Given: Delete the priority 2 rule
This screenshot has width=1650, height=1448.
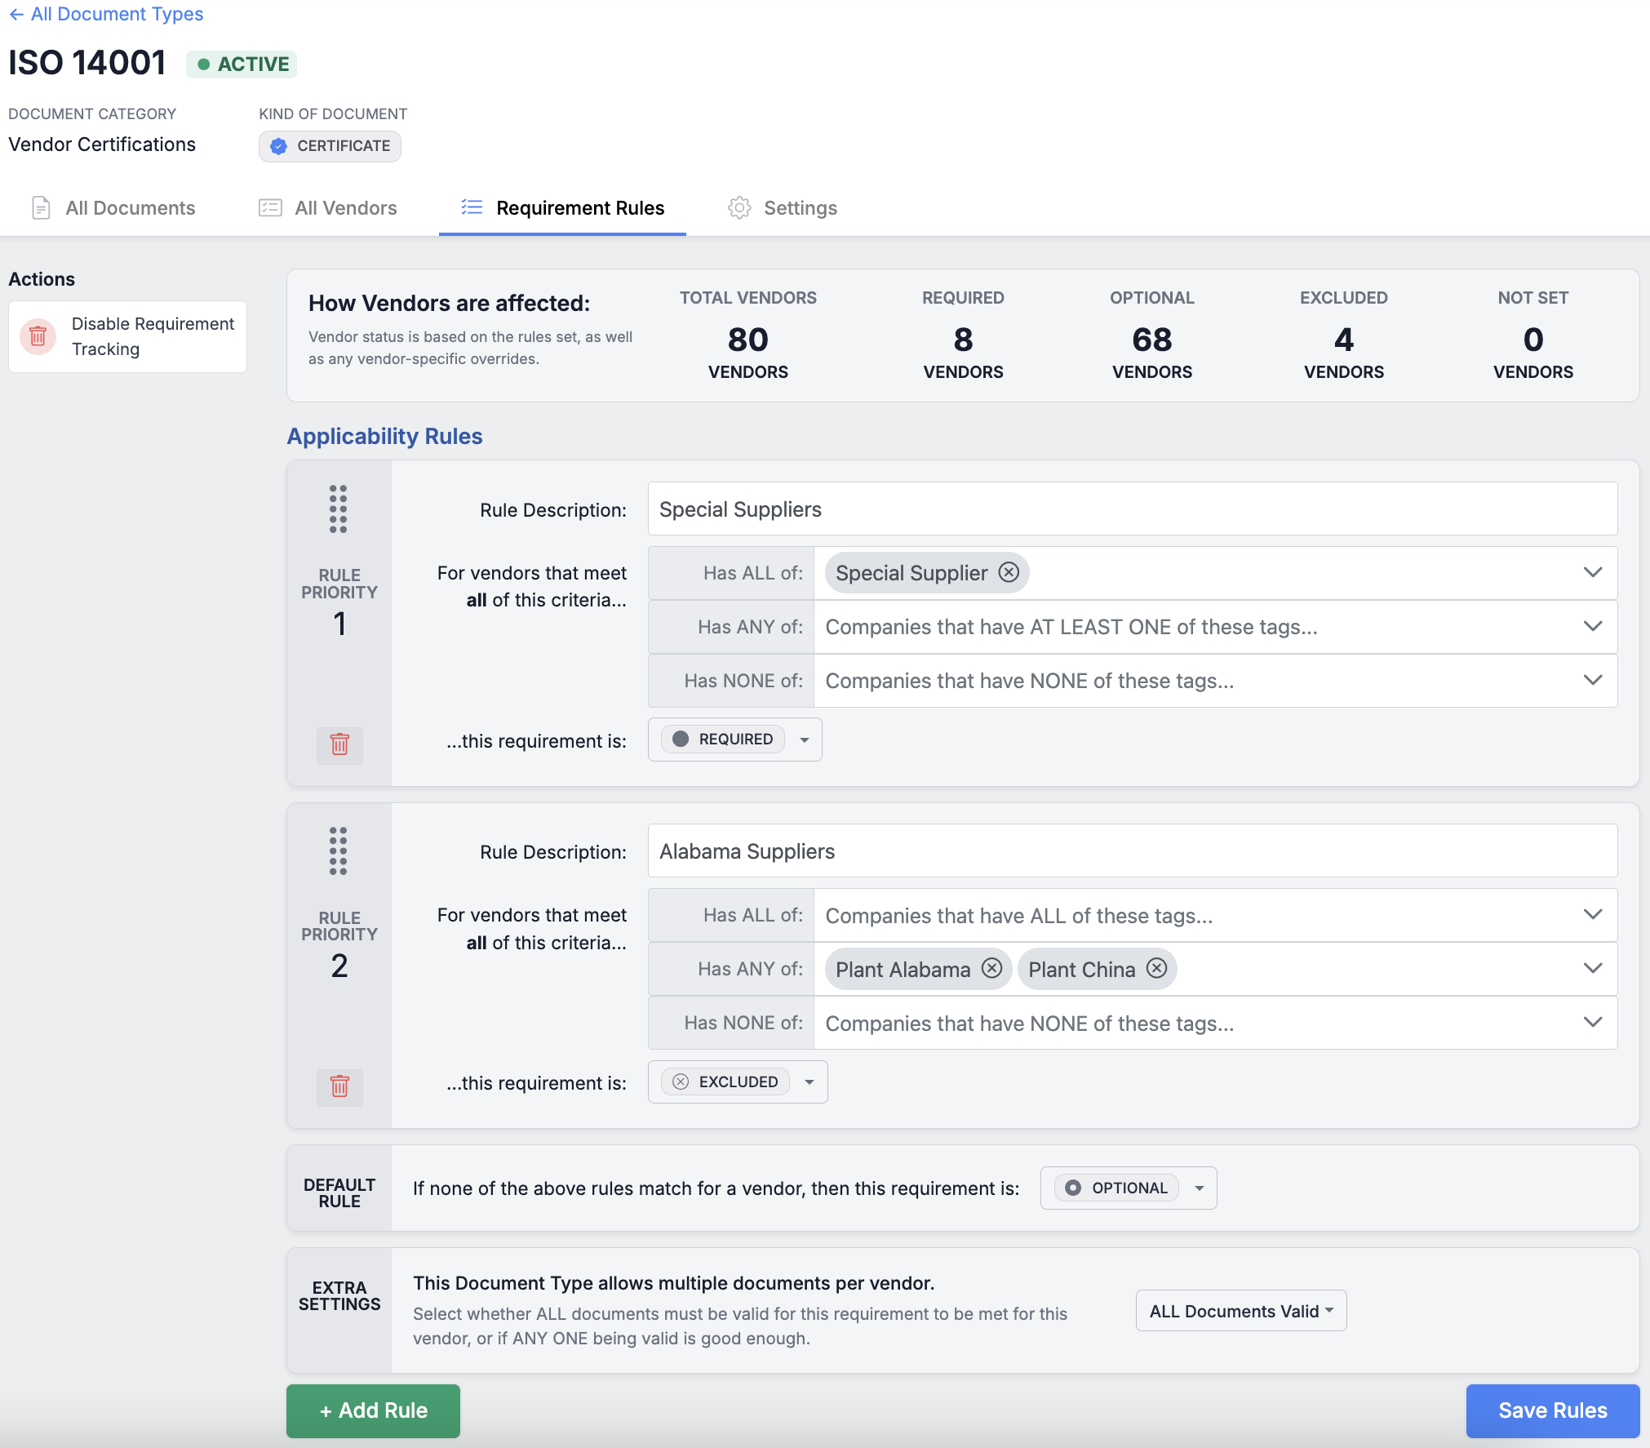Looking at the screenshot, I should tap(339, 1086).
